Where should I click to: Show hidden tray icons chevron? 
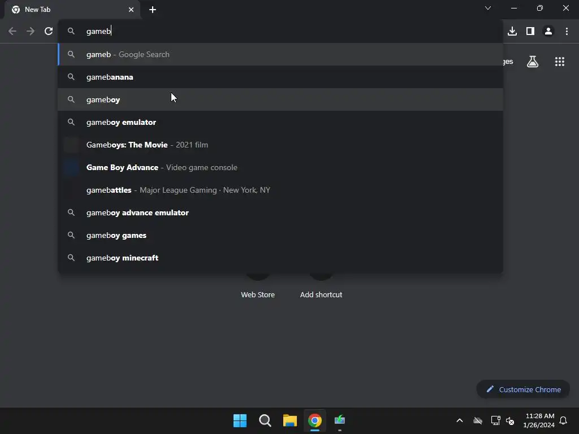[x=460, y=420]
